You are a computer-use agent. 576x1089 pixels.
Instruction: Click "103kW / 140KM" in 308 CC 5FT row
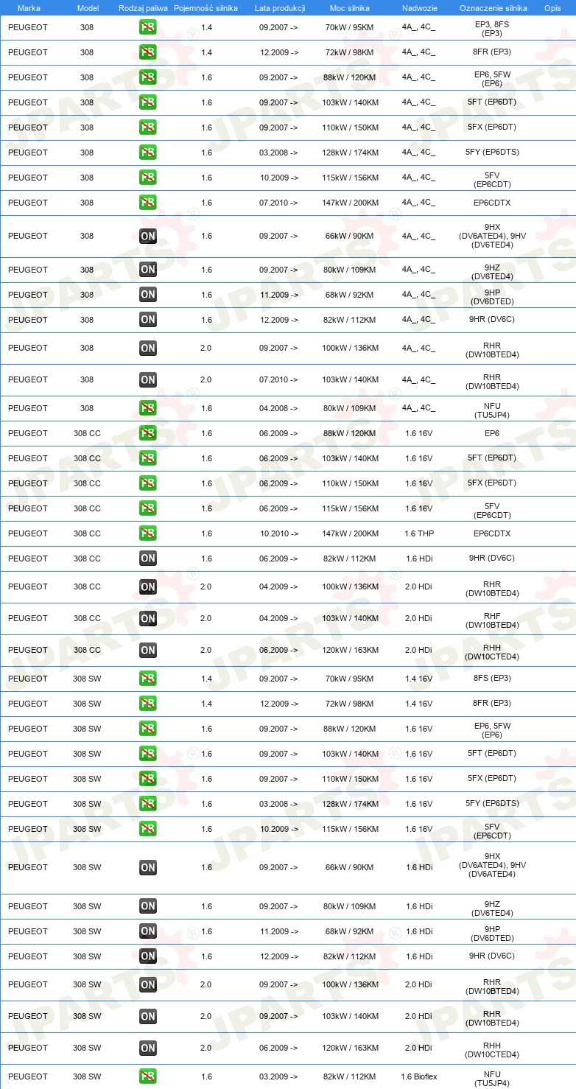351,458
